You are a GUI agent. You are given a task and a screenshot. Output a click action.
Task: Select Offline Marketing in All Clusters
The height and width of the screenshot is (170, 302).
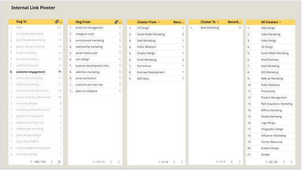271,110
